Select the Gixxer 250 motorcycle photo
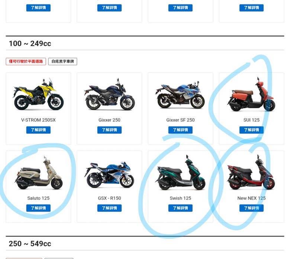This screenshot has width=290, height=259. click(x=109, y=94)
